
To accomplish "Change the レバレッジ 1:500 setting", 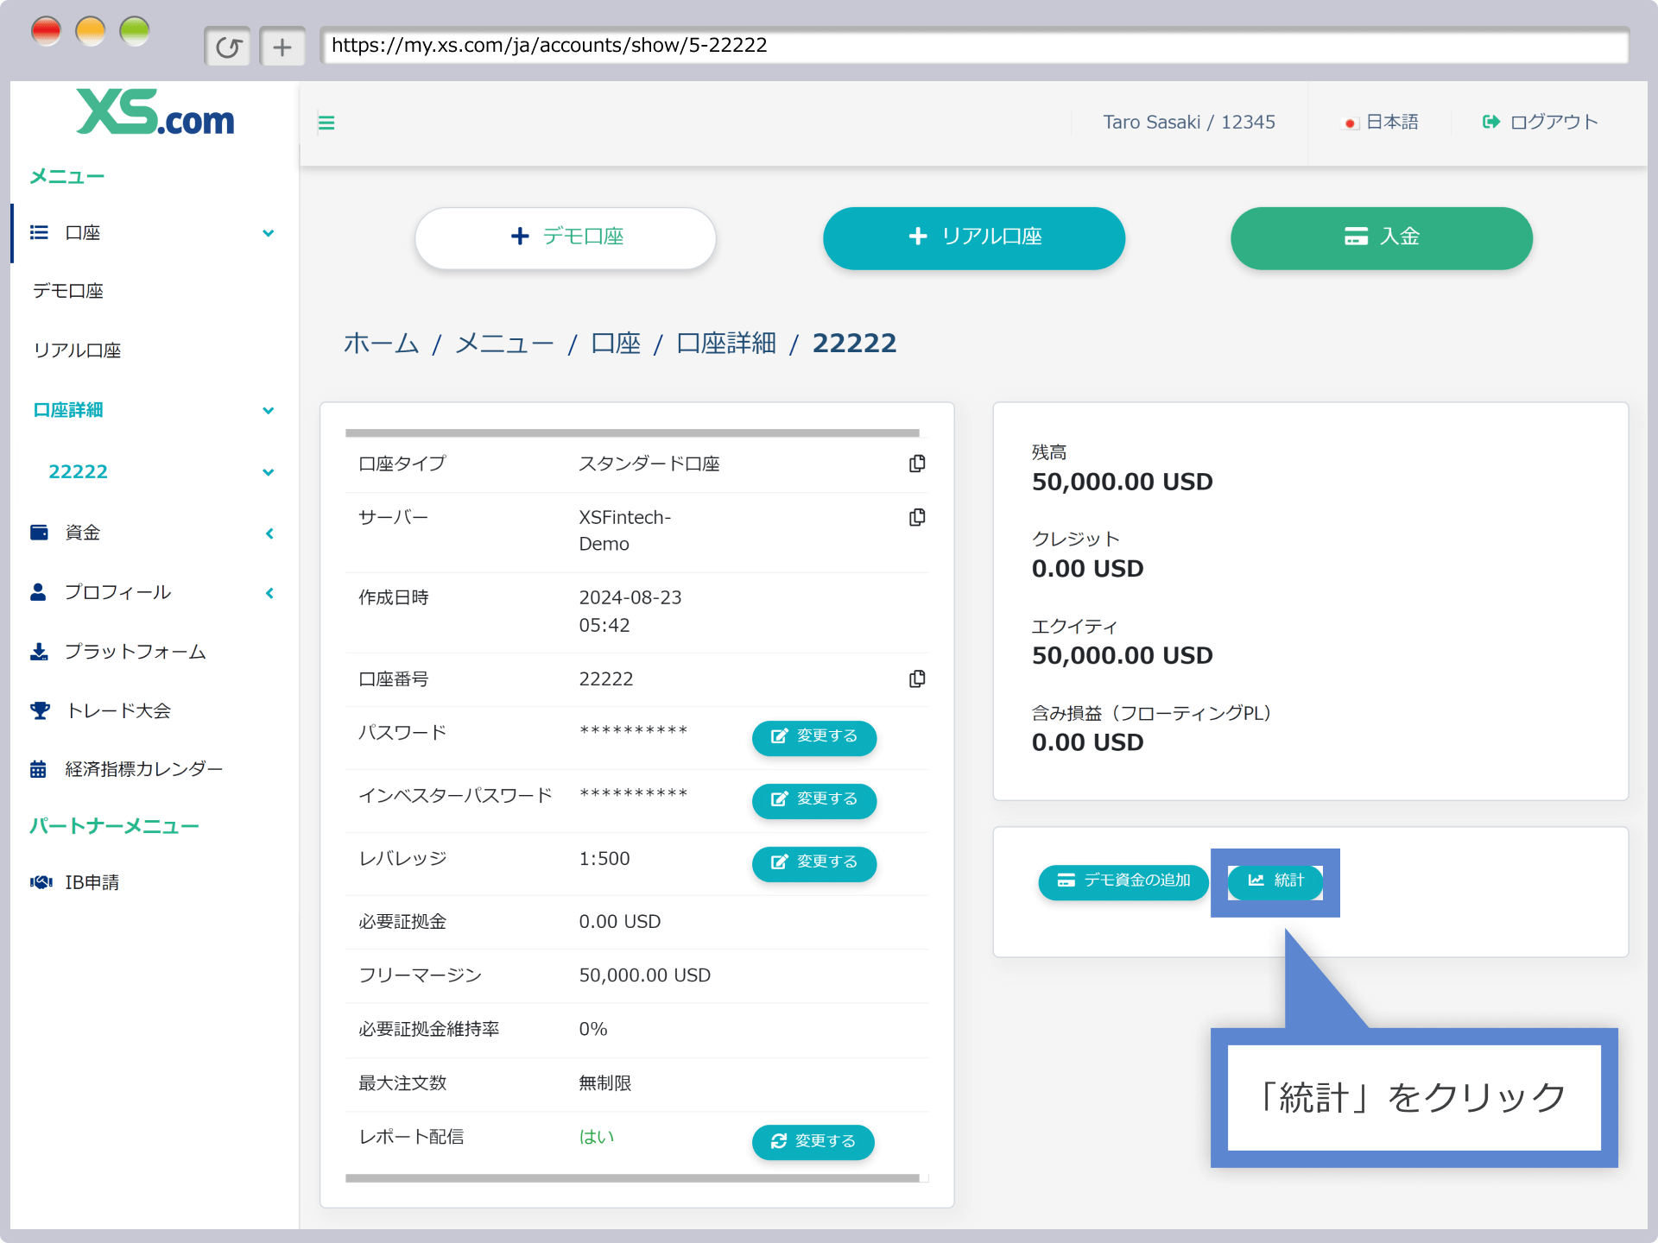I will point(814,862).
